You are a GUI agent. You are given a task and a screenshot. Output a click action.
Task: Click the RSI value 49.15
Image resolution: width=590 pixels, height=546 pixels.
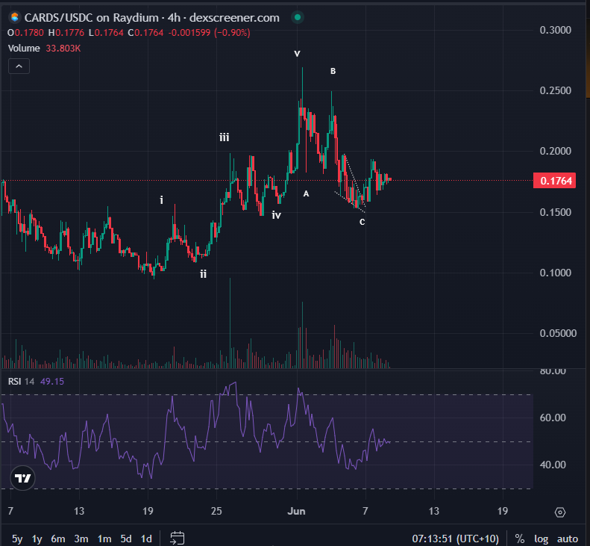coord(52,382)
